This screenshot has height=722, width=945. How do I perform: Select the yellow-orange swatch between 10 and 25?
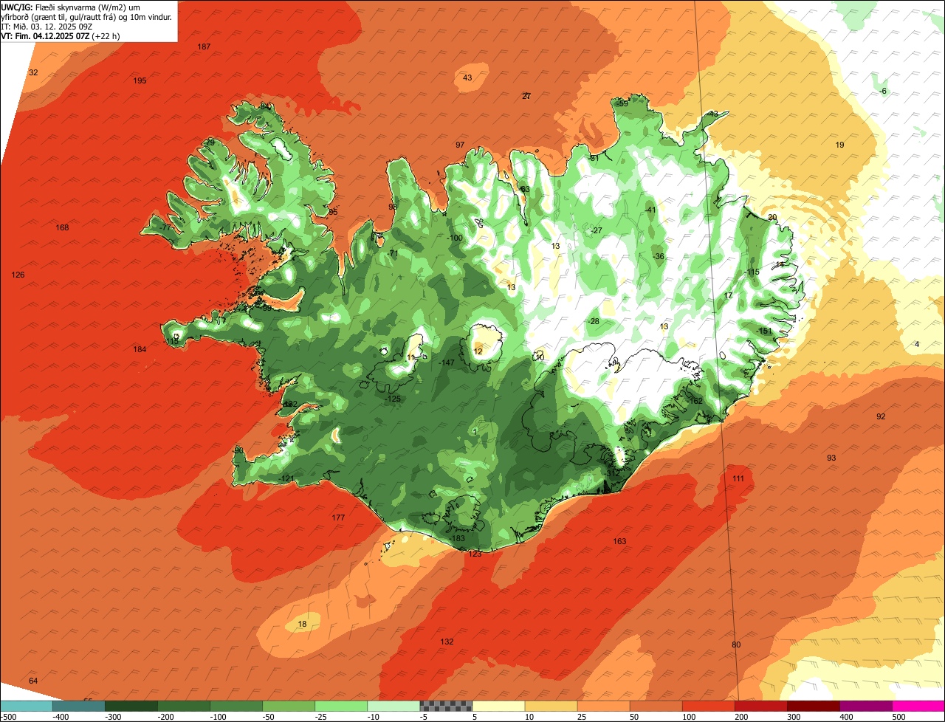[x=550, y=706]
